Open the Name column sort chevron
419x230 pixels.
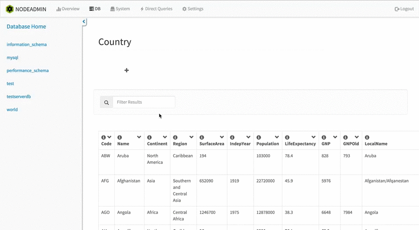(x=139, y=137)
